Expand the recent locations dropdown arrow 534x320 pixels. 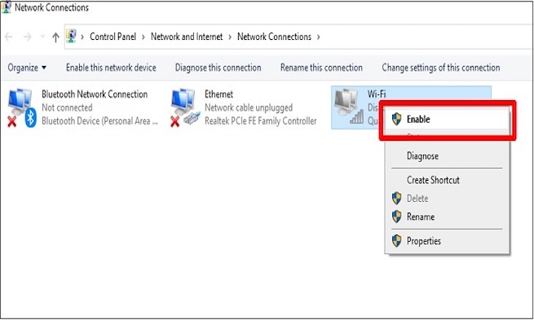[42, 37]
